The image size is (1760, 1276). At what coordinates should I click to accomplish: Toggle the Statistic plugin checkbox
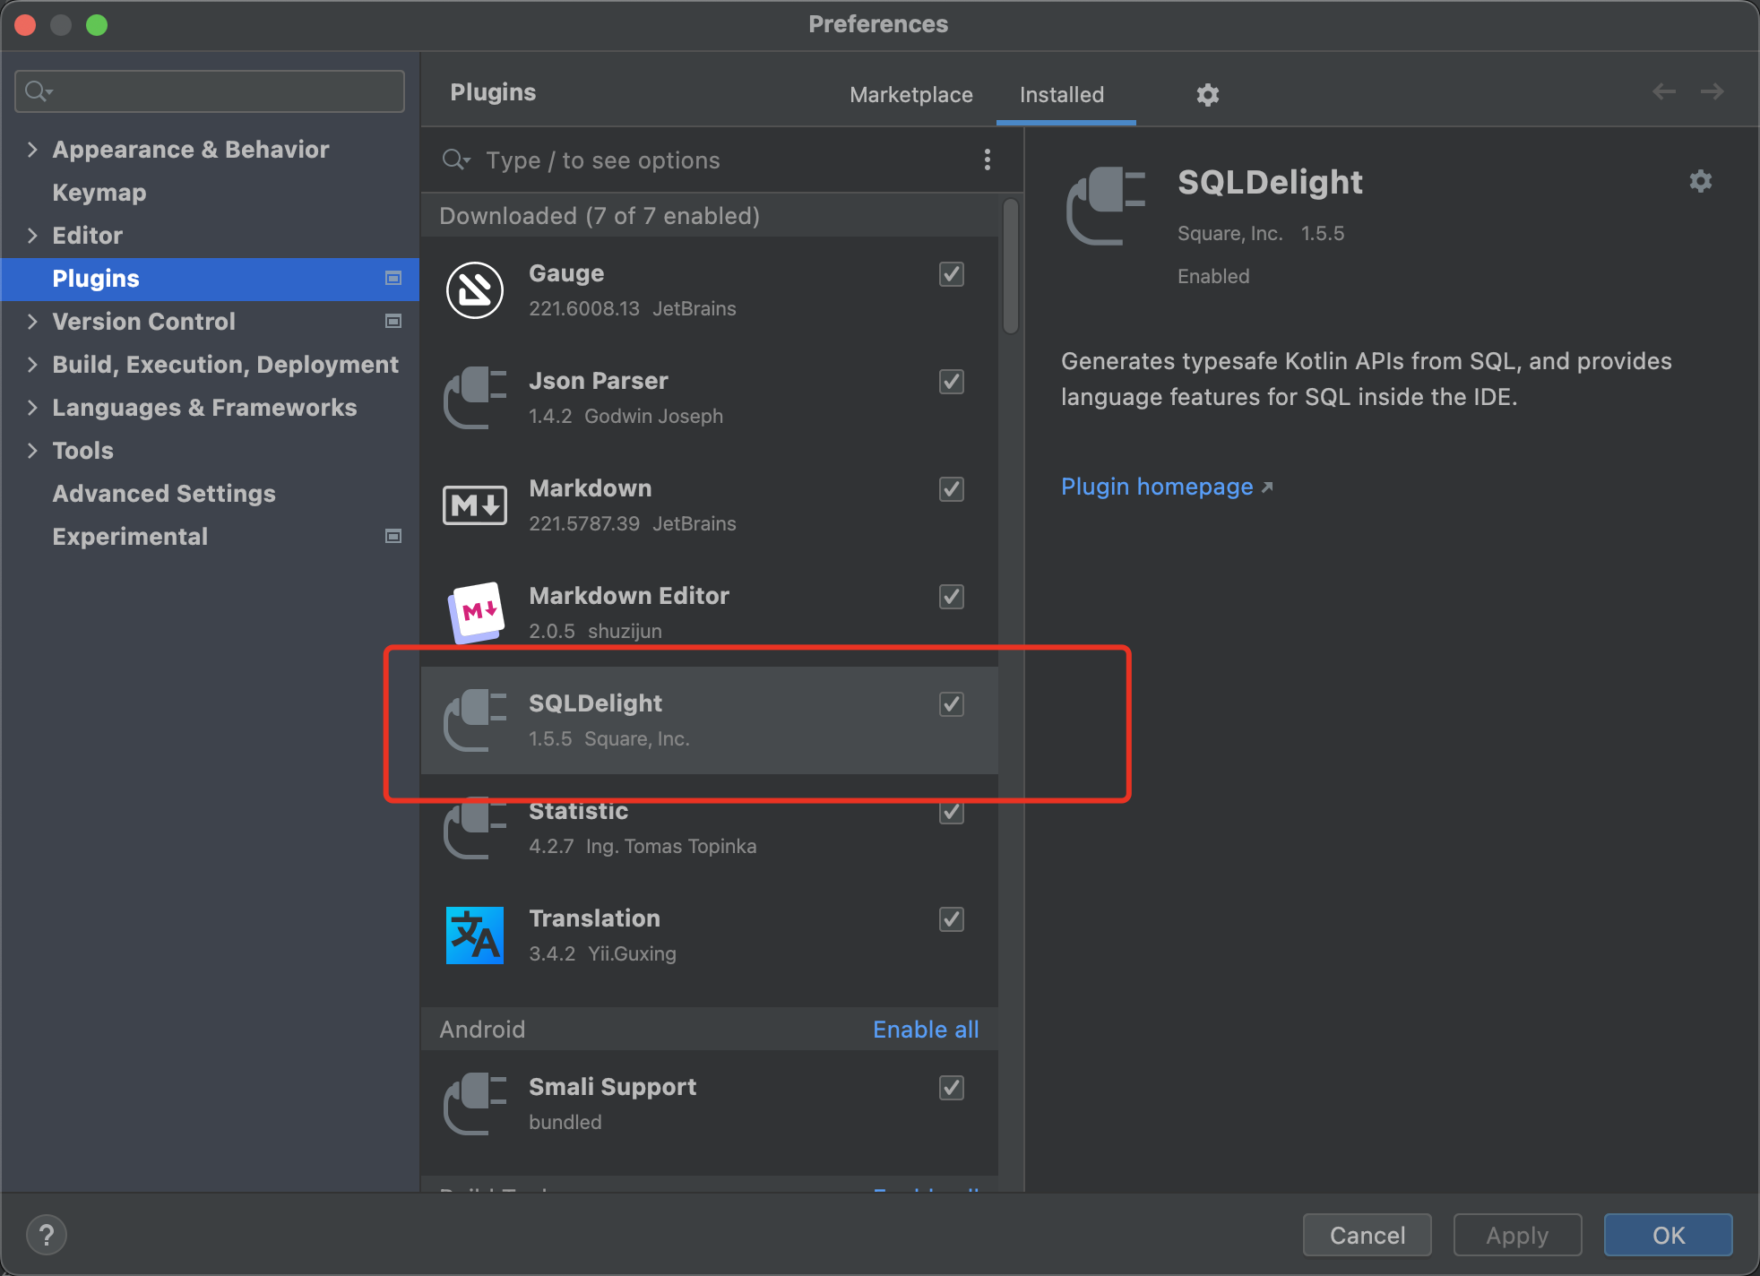[x=952, y=812]
